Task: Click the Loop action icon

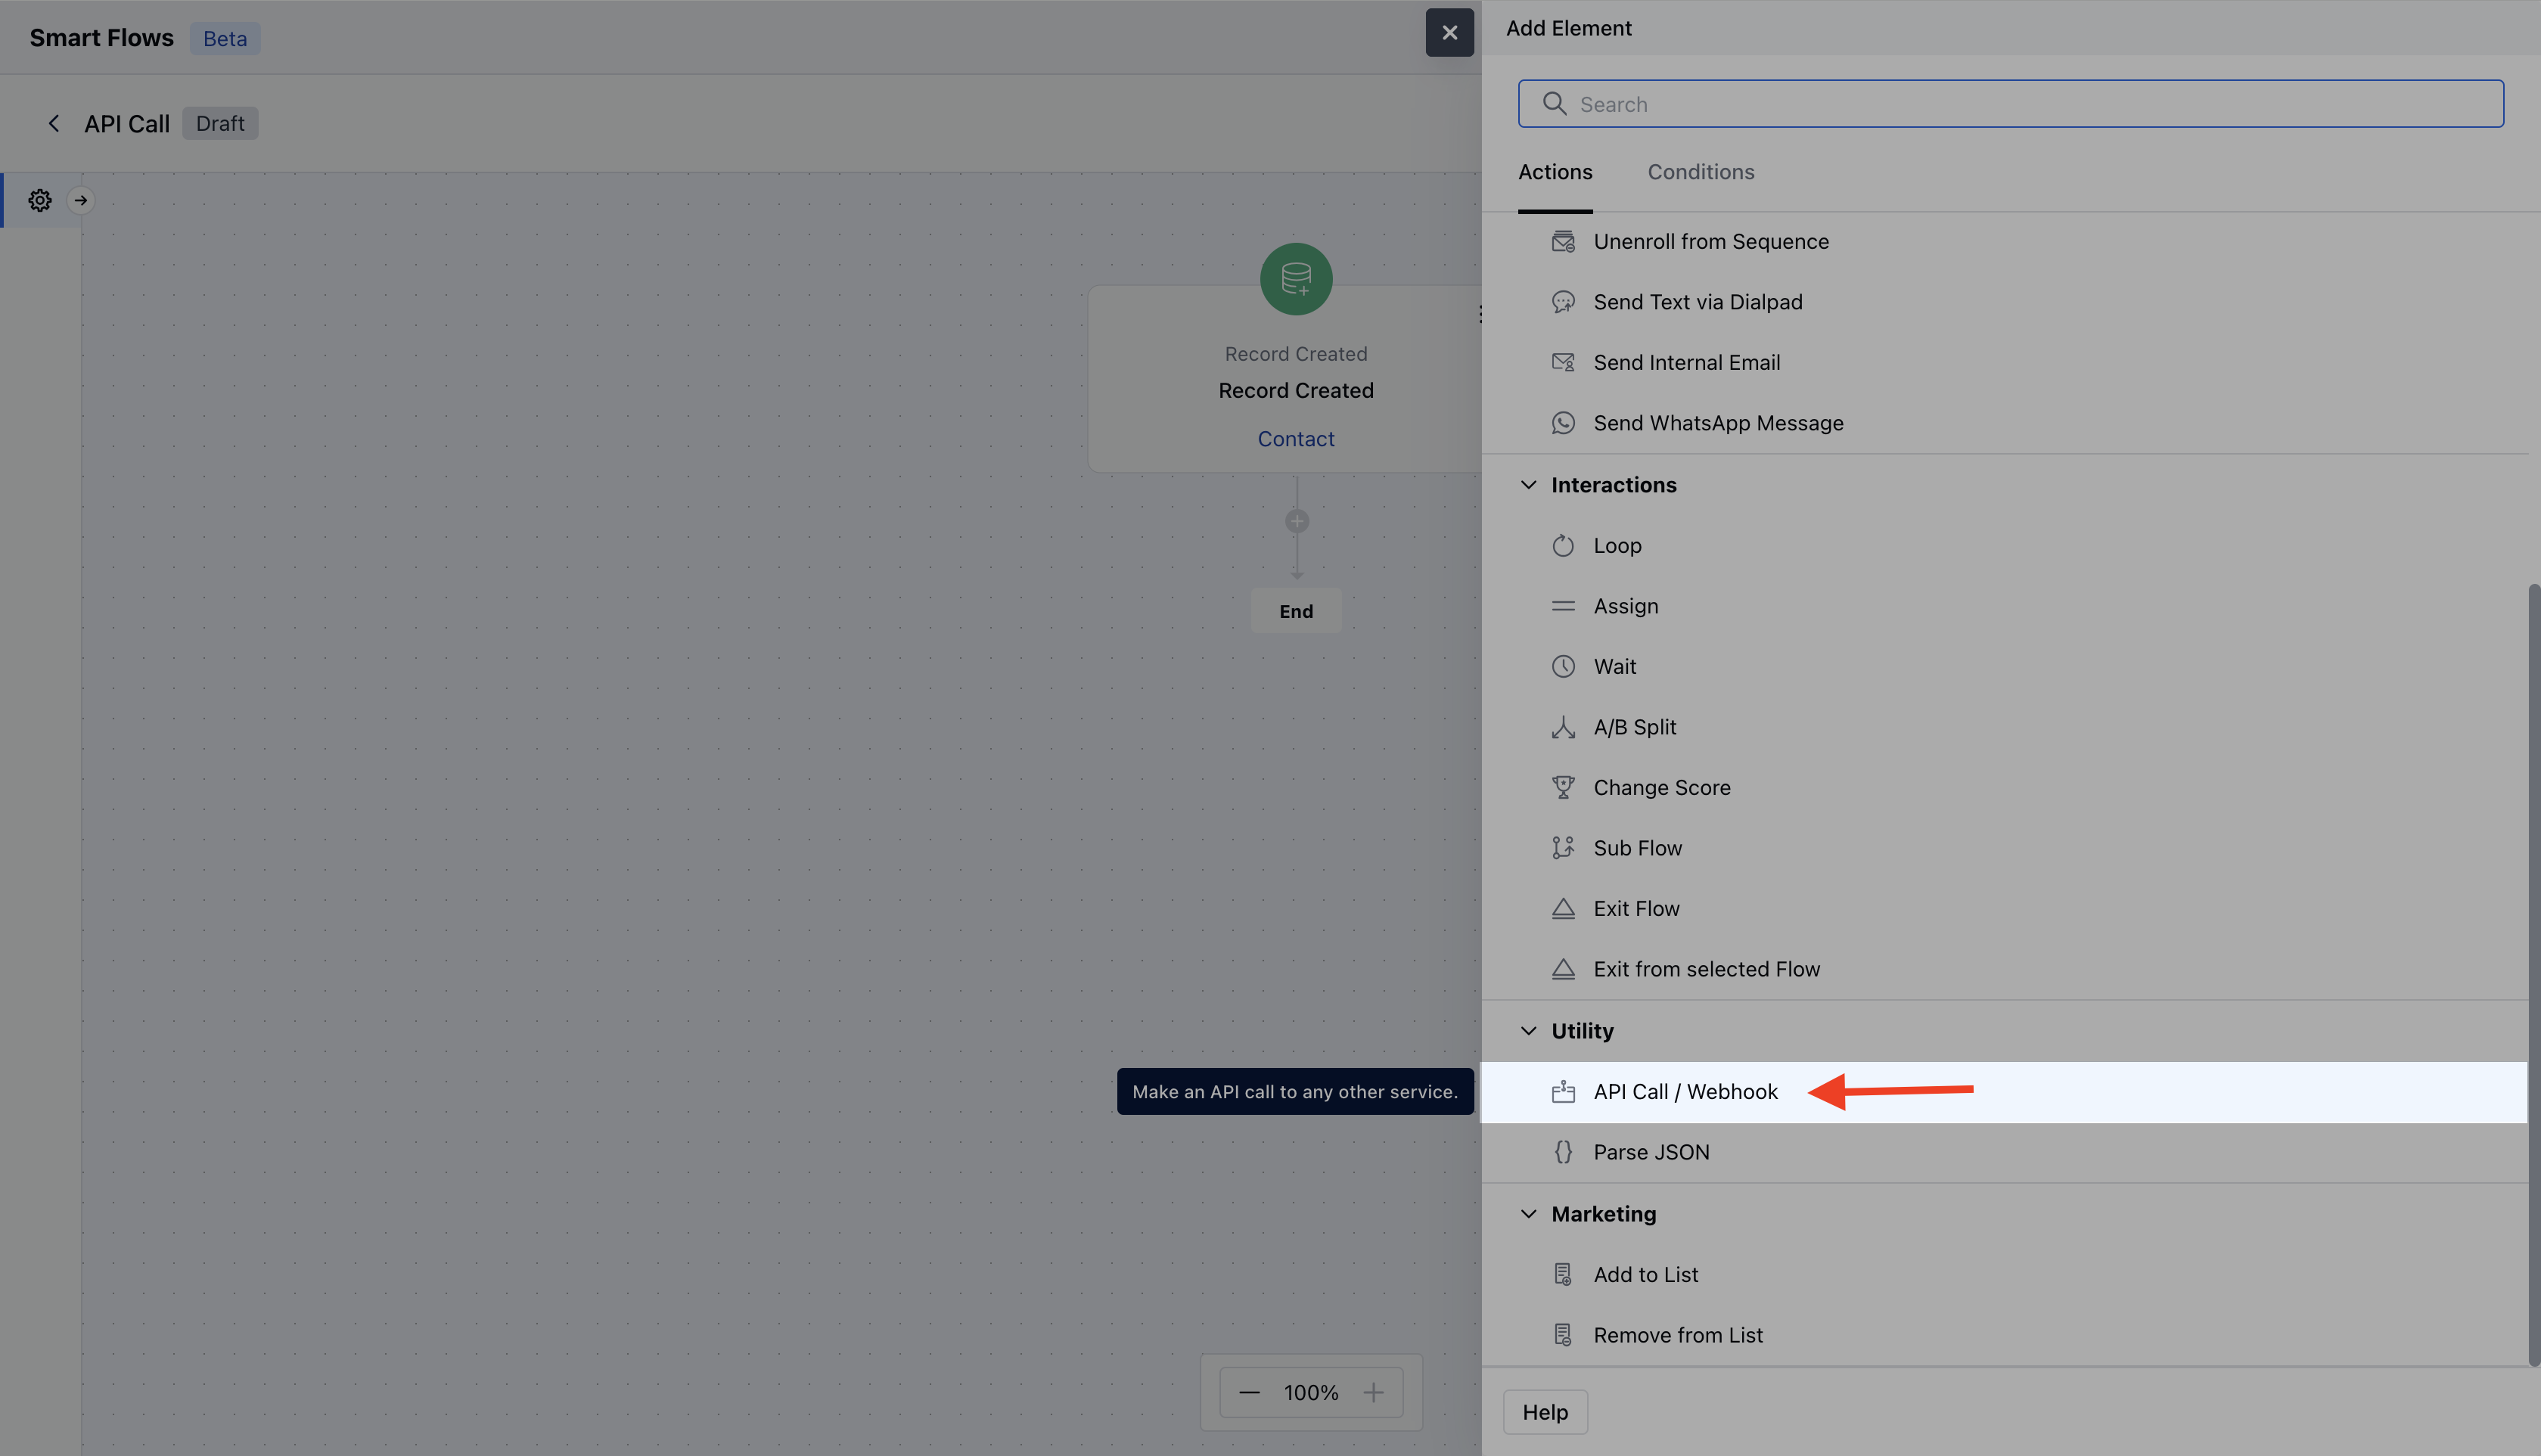Action: point(1563,546)
